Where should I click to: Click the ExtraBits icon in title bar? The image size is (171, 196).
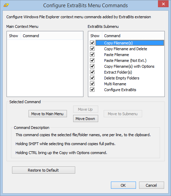pos(6,5)
